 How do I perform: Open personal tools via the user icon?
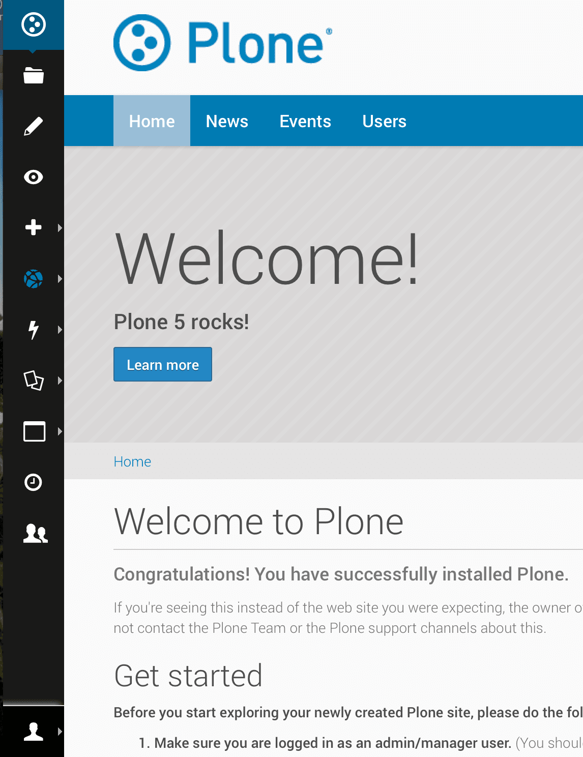click(34, 732)
